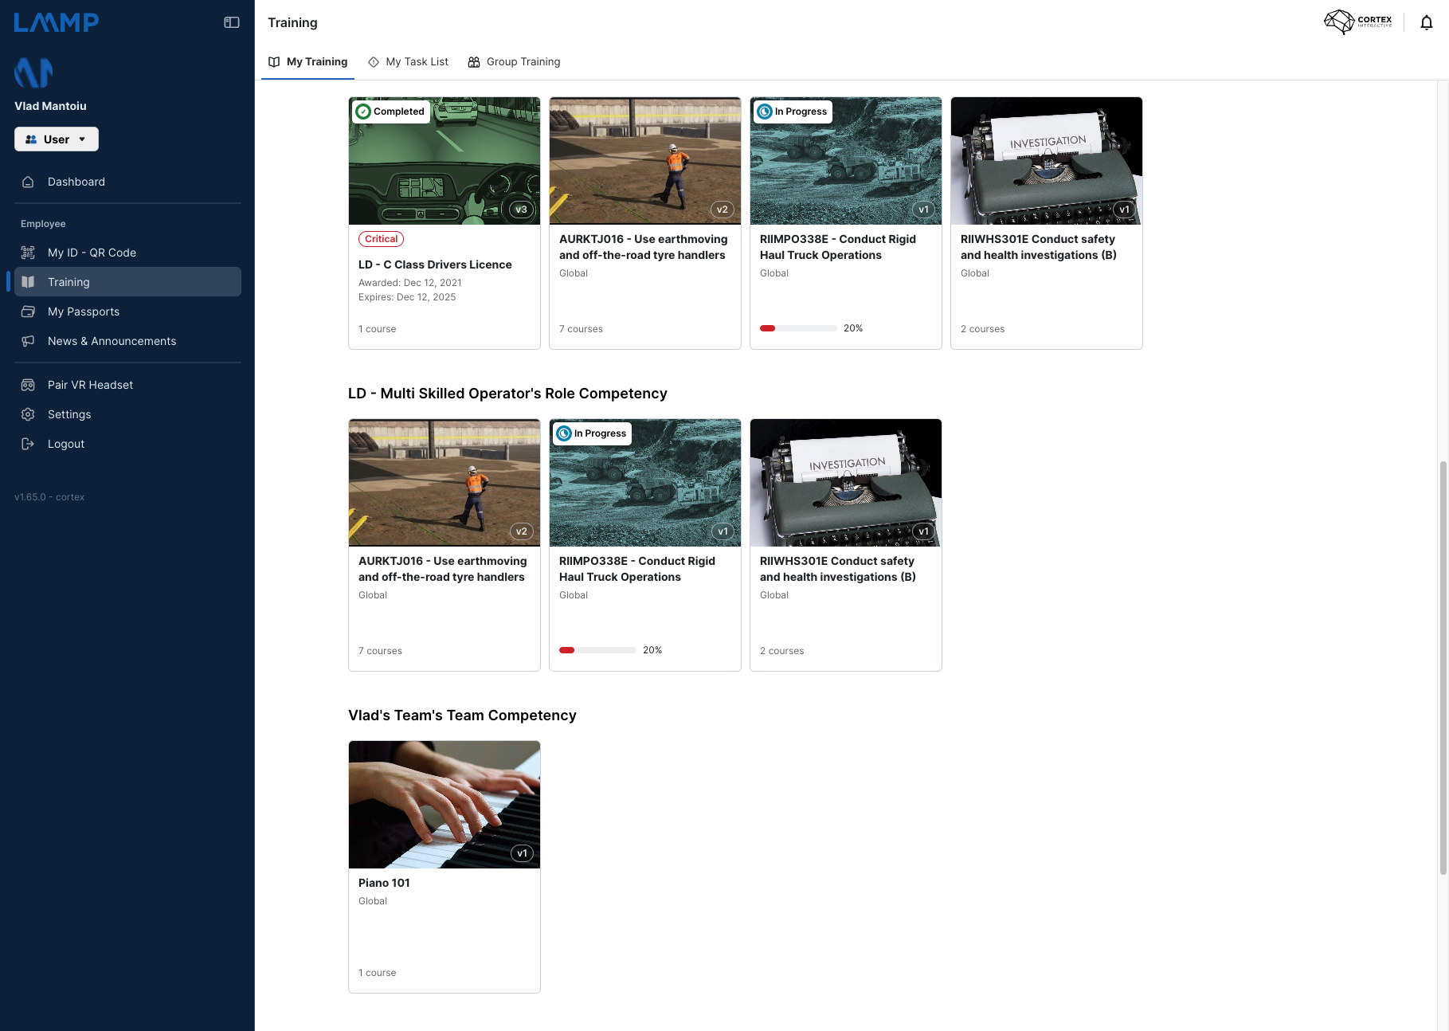
Task: Open top-row RIIWHS301E investigation typewriter thumbnail
Action: [x=1047, y=161]
